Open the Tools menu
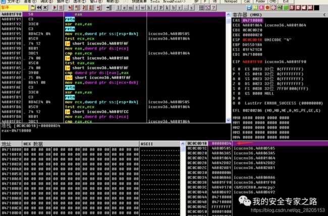 click(155, 1)
